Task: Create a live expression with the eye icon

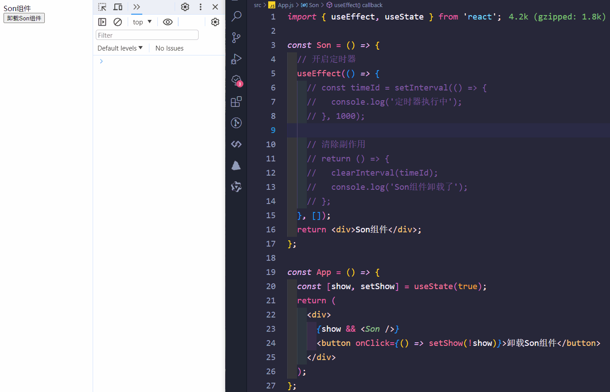Action: (x=168, y=22)
